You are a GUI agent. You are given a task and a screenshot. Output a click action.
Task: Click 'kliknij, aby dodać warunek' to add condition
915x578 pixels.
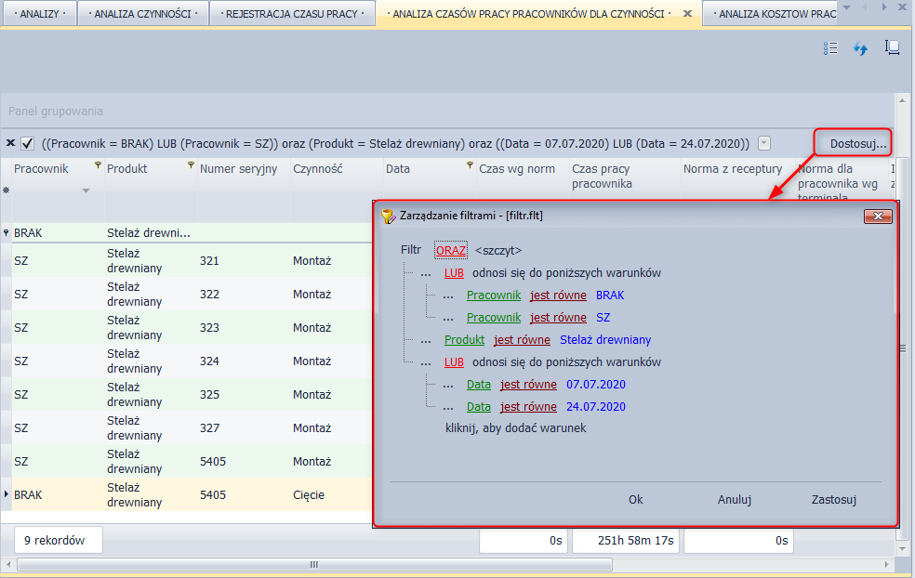(515, 428)
